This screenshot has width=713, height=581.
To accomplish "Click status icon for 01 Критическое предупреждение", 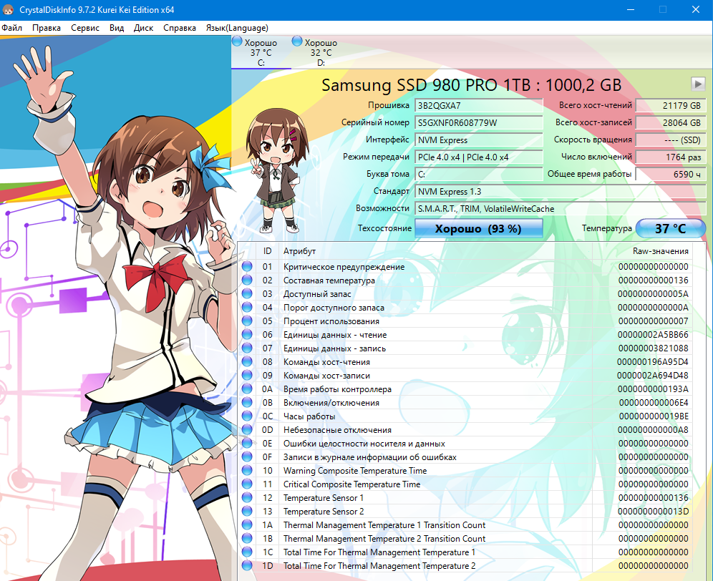I will (247, 266).
